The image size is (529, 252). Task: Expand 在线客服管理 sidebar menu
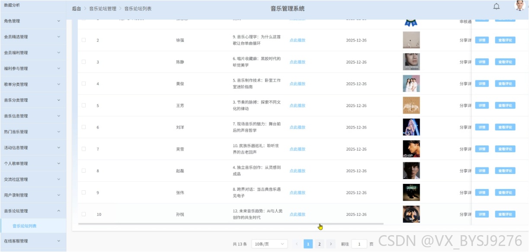pos(33,241)
